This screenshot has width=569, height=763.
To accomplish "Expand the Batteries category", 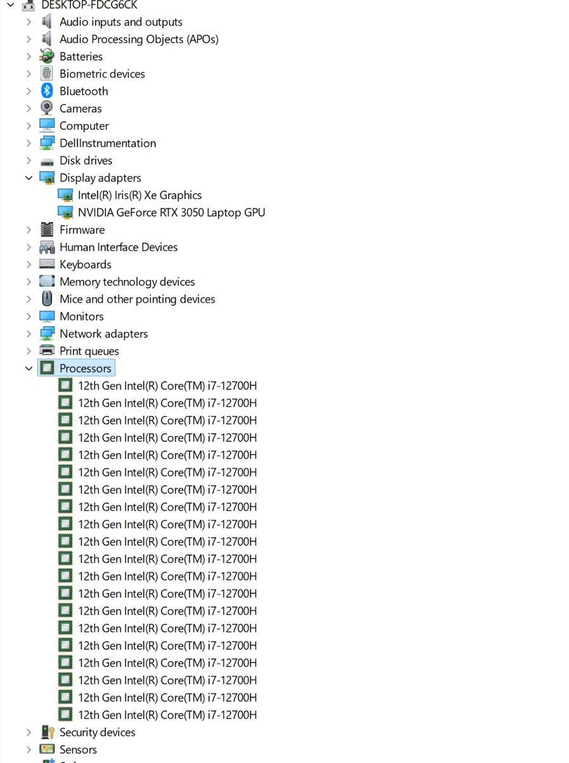I will pos(29,57).
